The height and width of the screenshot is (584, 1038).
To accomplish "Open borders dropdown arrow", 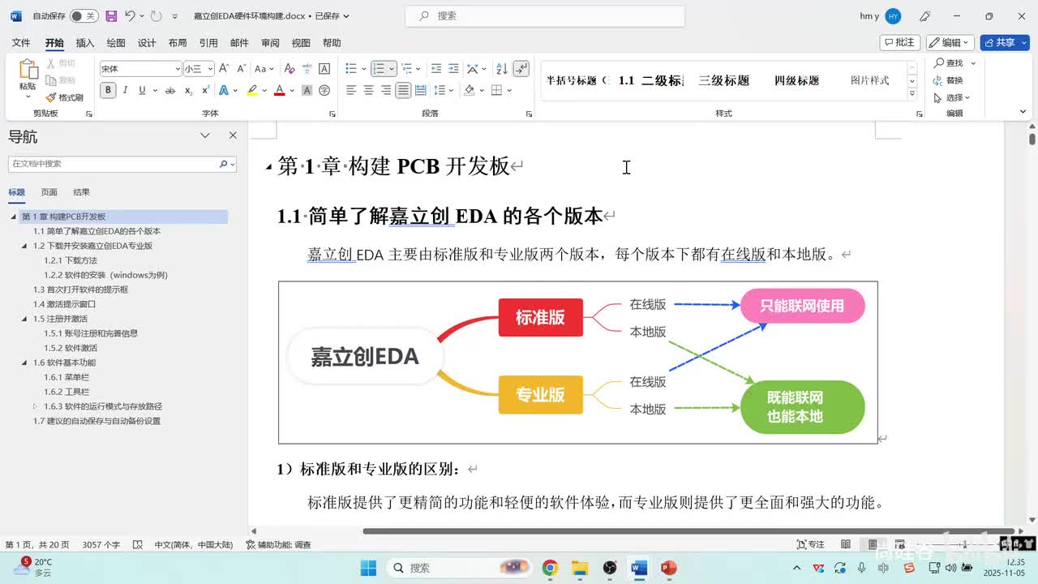I will (x=508, y=90).
